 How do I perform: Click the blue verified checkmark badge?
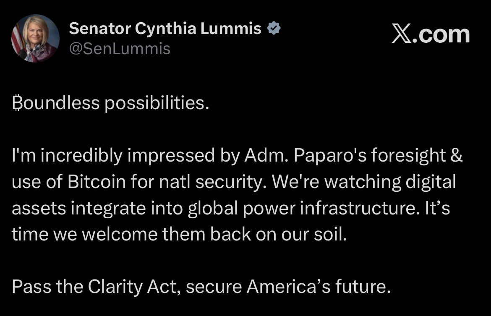click(274, 29)
